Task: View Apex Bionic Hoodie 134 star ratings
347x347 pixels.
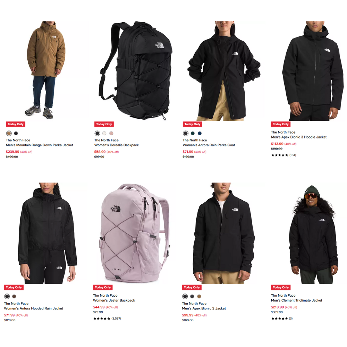Action: click(284, 155)
